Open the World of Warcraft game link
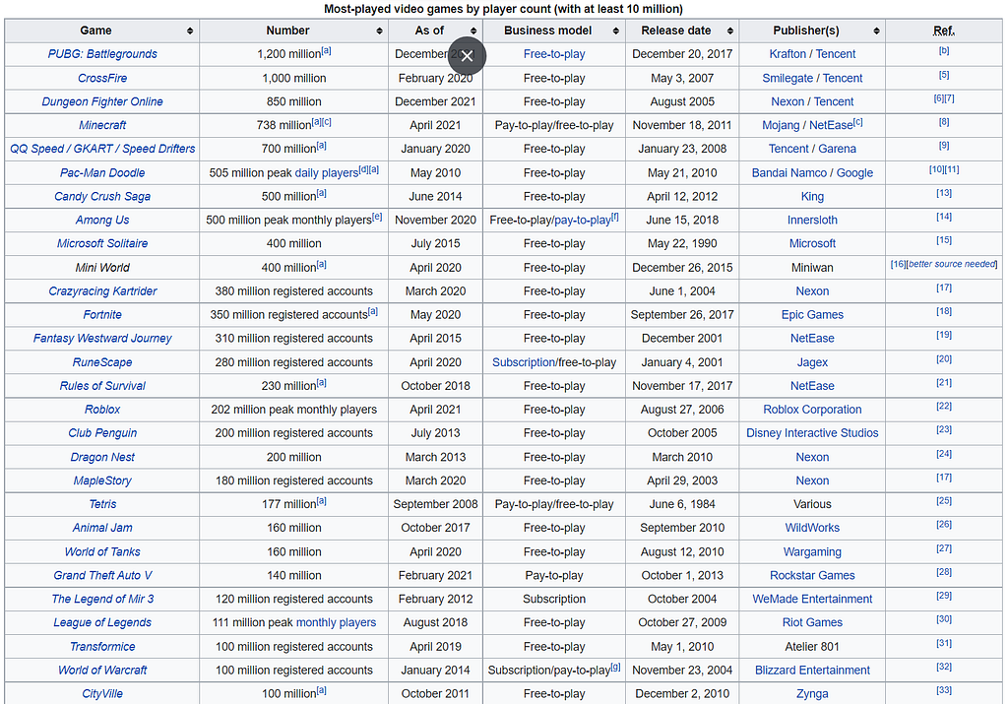This screenshot has height=704, width=1008. coord(102,670)
